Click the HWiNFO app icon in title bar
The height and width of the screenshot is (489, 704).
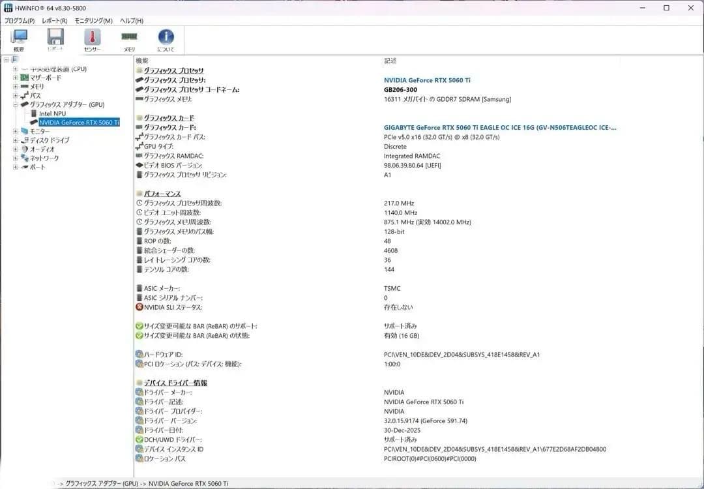pyautogui.click(x=8, y=8)
